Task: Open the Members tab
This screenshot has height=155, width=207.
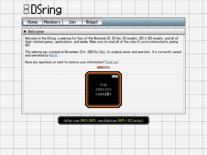Action: 53,22
